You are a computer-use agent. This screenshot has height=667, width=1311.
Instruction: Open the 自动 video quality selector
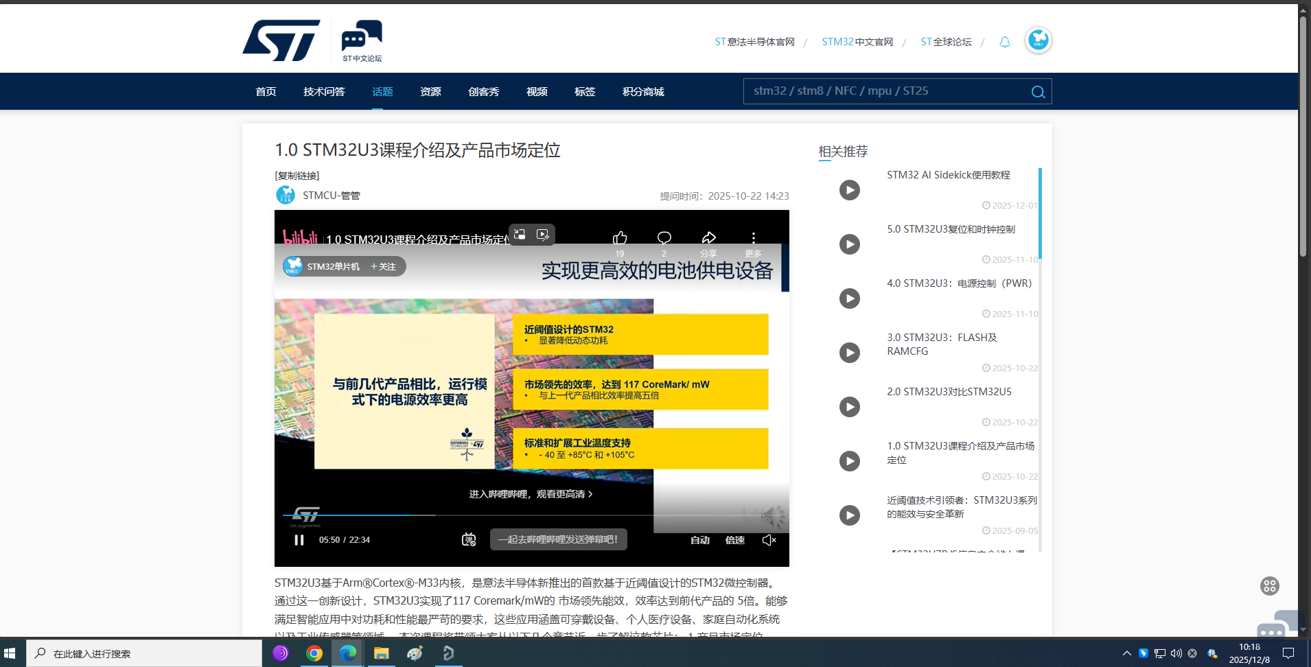point(700,540)
